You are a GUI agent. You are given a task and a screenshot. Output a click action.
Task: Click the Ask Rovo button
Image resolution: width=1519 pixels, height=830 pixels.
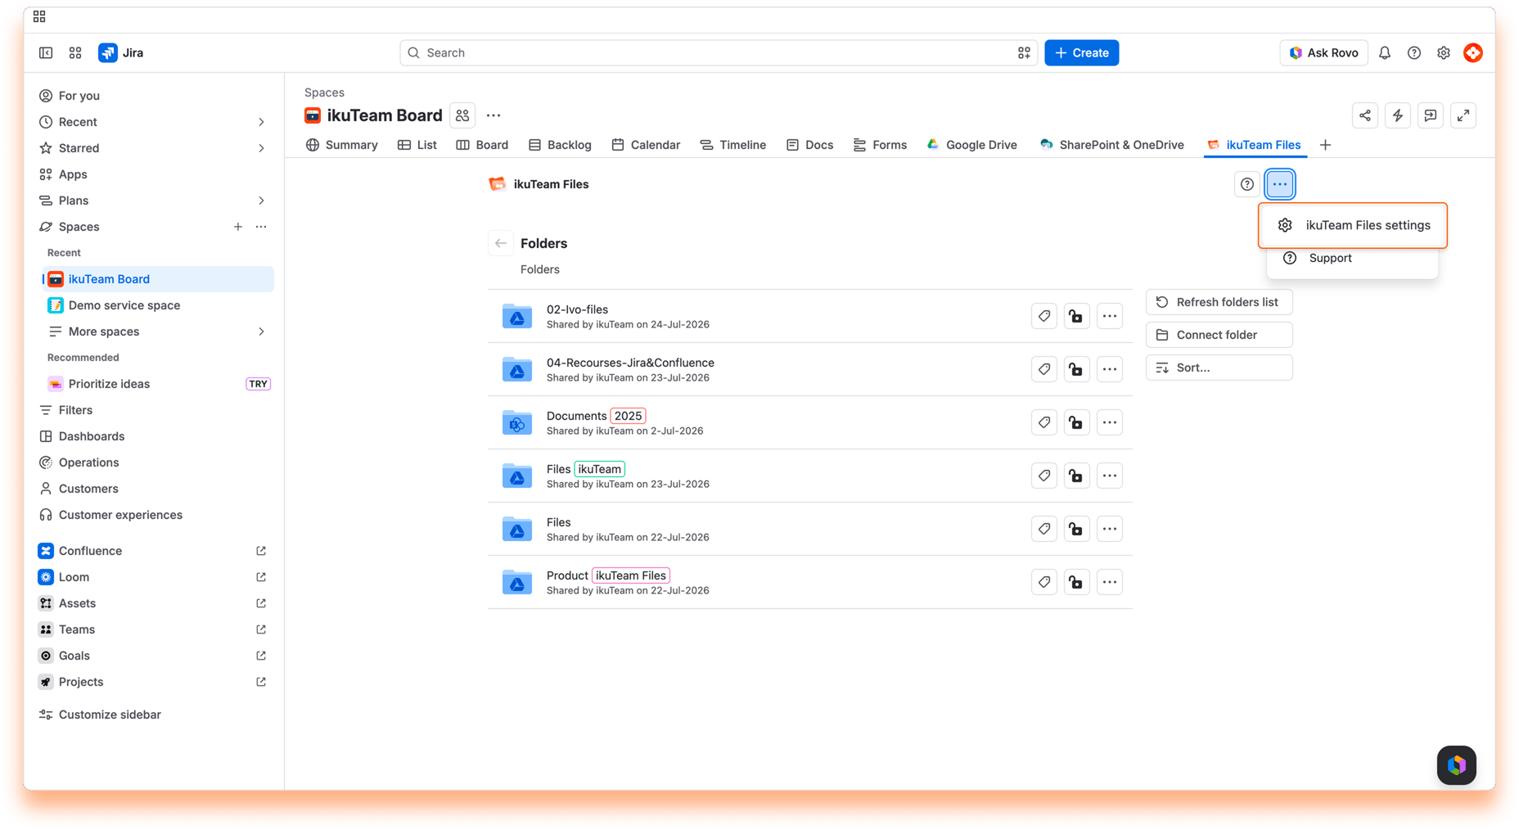pyautogui.click(x=1324, y=52)
